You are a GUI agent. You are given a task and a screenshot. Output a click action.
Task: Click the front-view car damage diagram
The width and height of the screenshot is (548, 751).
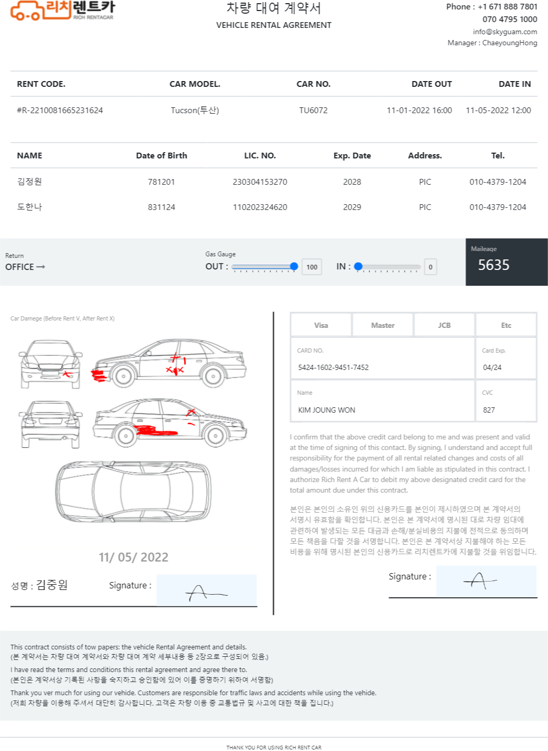click(x=51, y=364)
